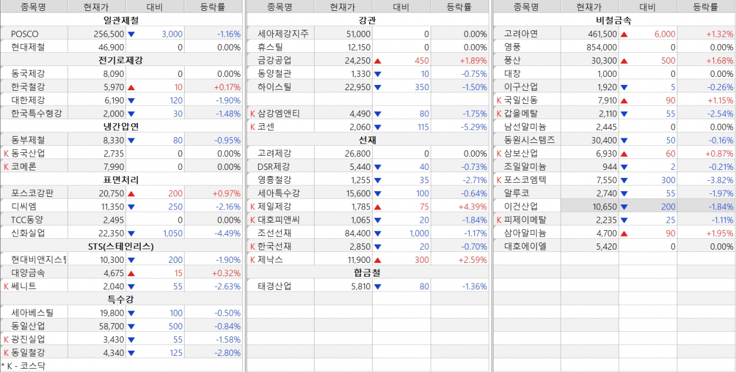The width and height of the screenshot is (736, 372).
Task: Select 한국철강 in the list
Action: pos(28,87)
